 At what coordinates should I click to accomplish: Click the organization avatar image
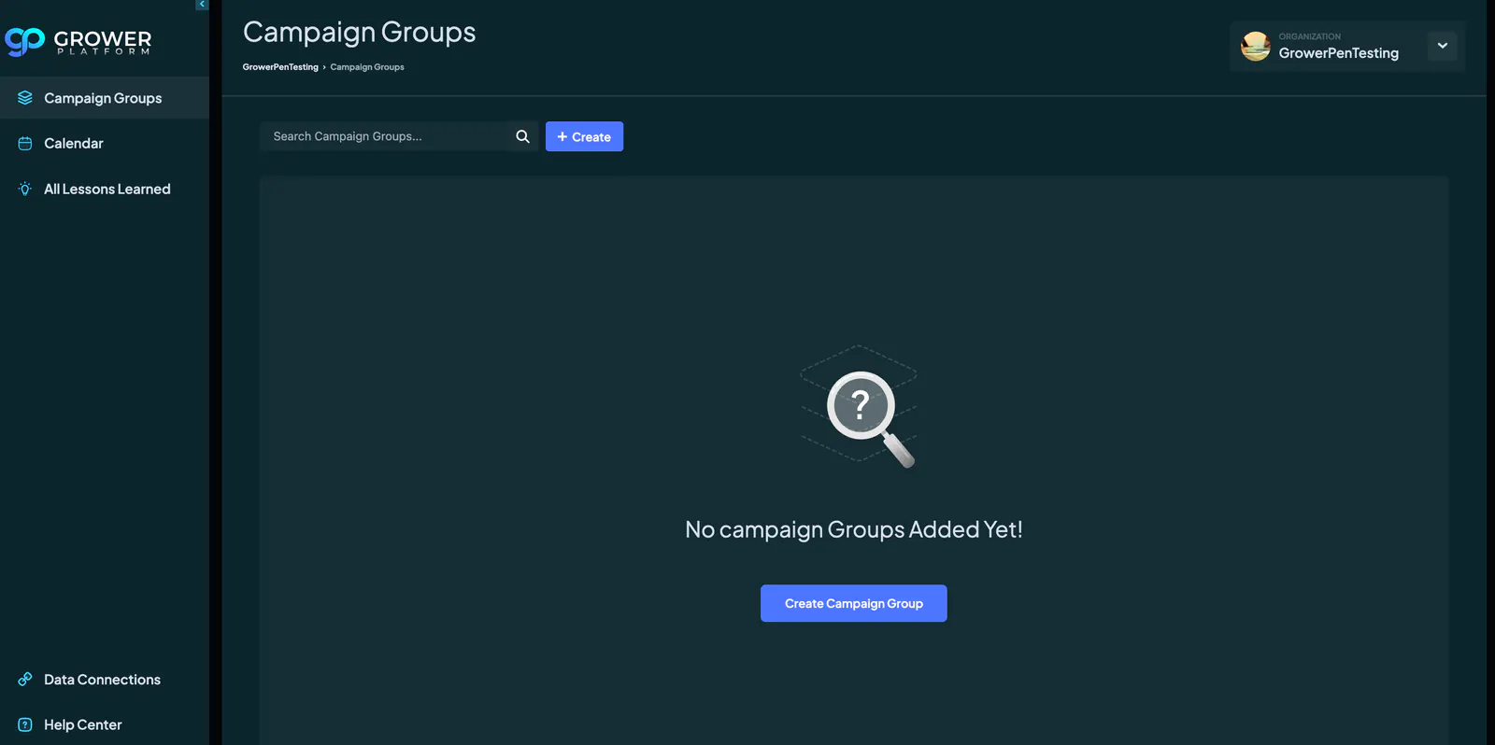[x=1255, y=46]
